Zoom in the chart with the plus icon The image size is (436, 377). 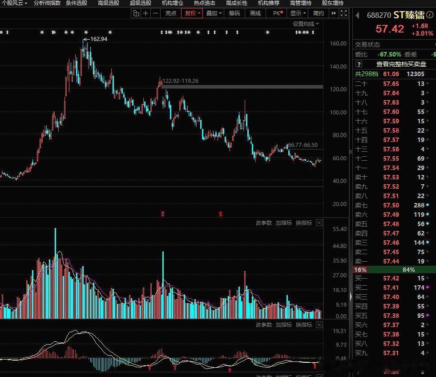tap(146, 13)
